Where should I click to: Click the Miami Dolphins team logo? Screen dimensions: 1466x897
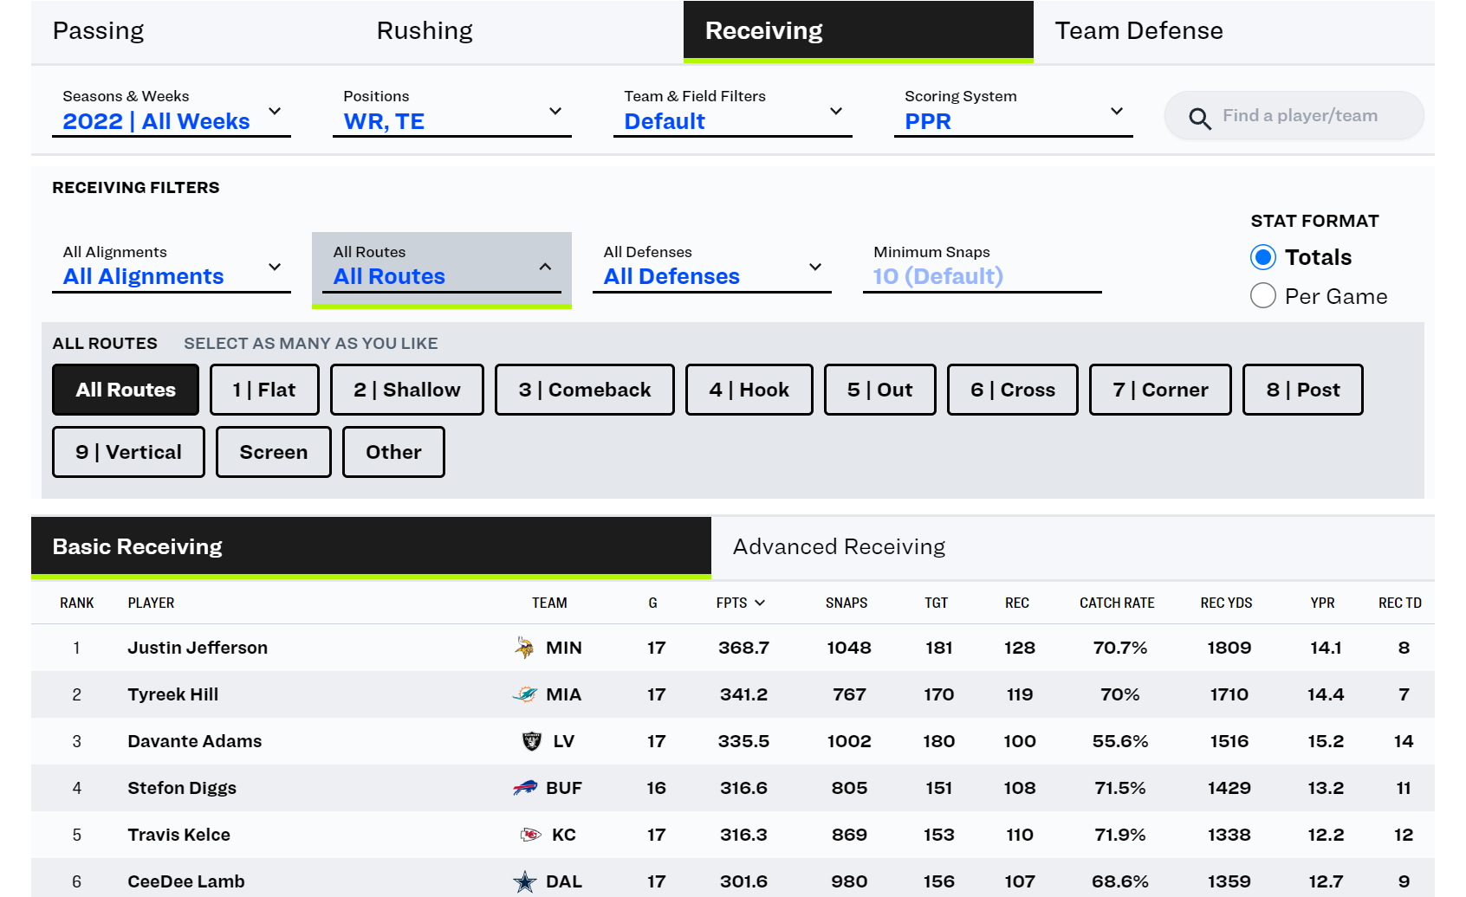[x=524, y=694]
